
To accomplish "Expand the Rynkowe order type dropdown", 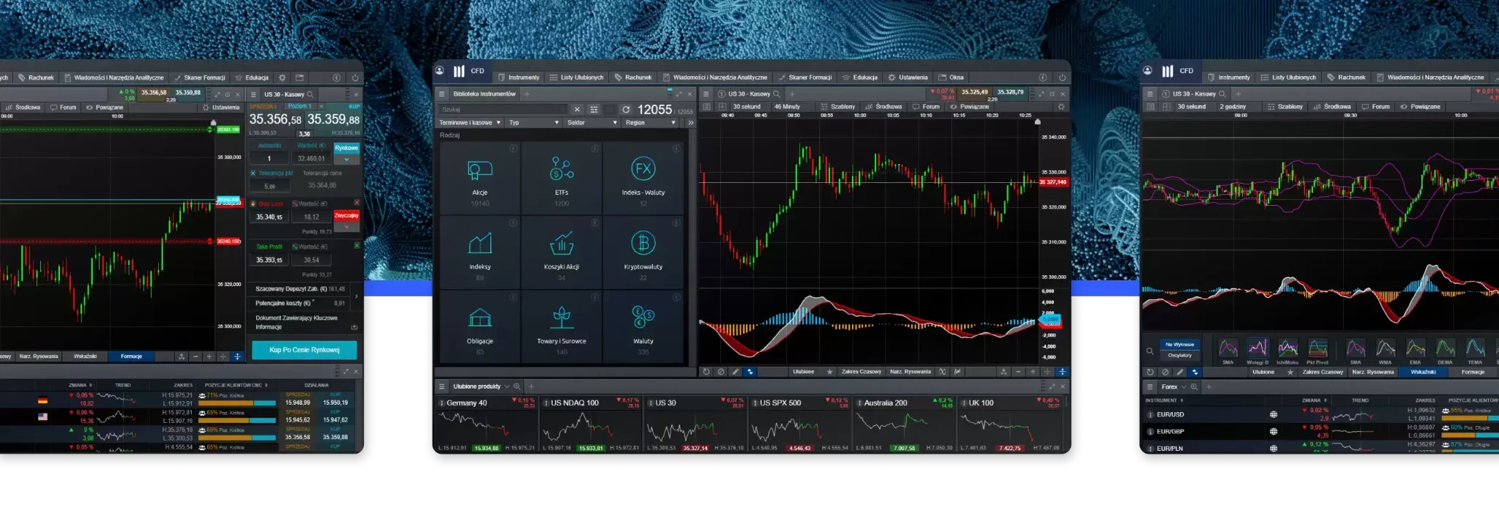I will (346, 159).
